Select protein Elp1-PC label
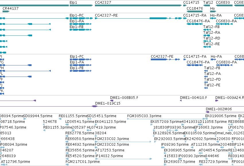Image resolution: width=244 pixels, height=166 pixels. click(77, 56)
